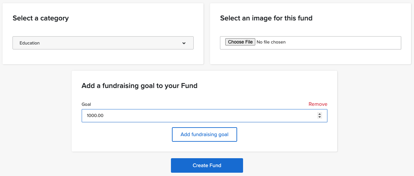Image resolution: width=414 pixels, height=176 pixels.
Task: Click the "Select a category" heading
Action: (41, 18)
